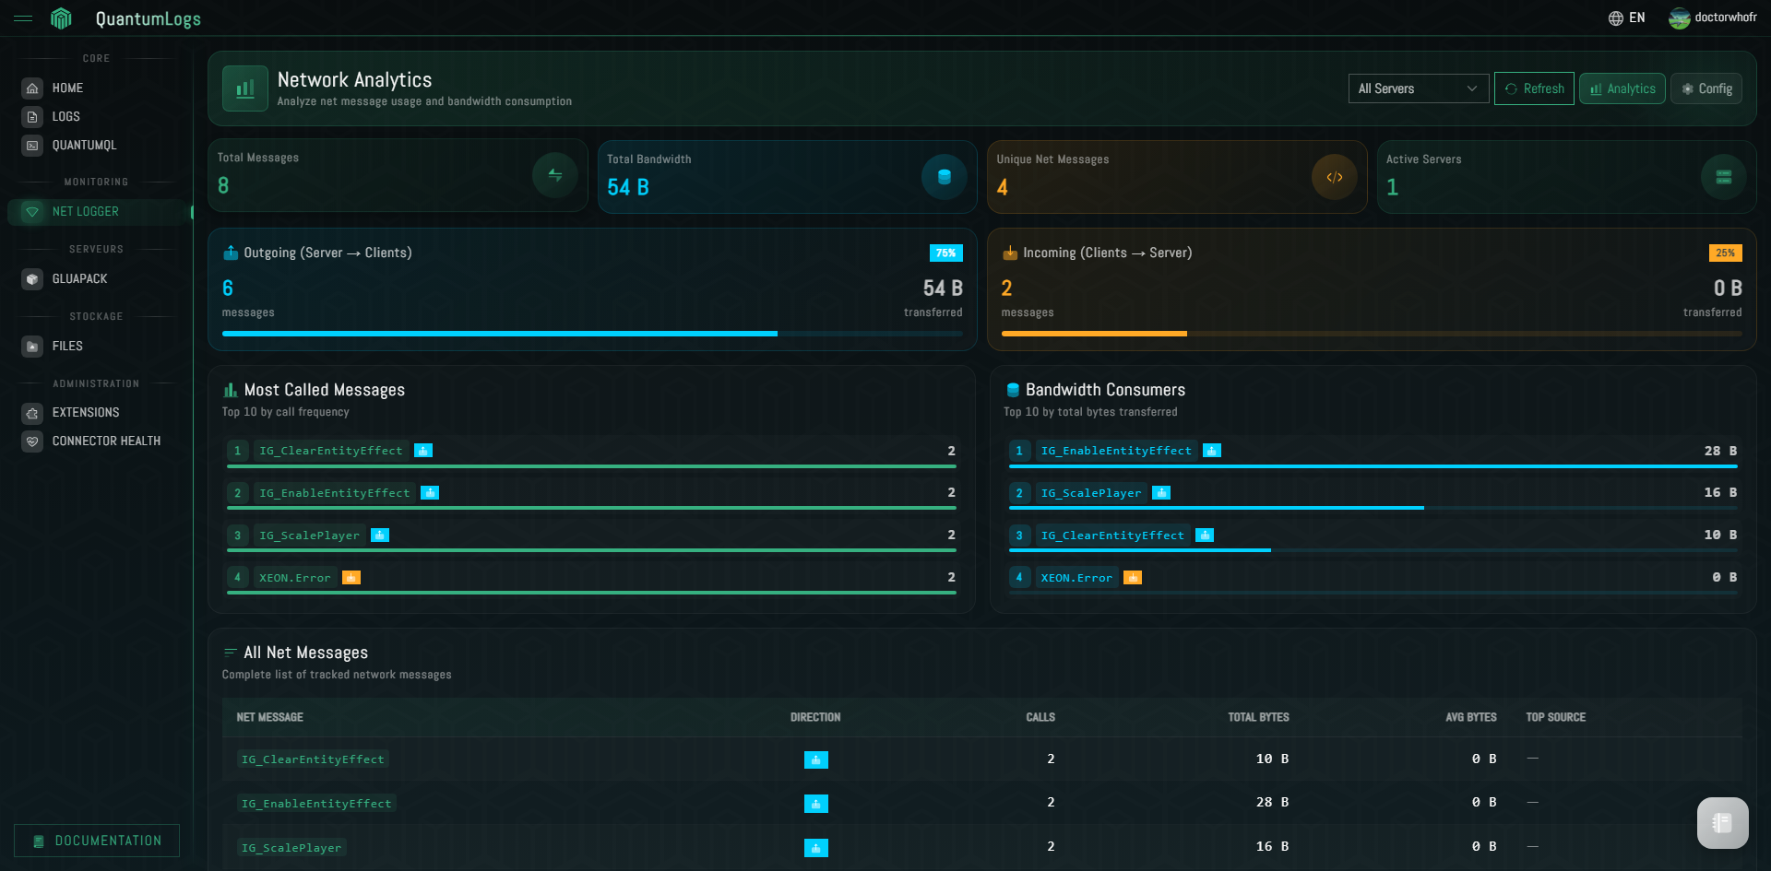Click the Refresh button
The image size is (1771, 871).
coord(1534,88)
